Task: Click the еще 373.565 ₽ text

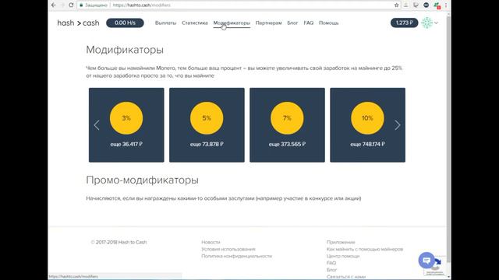Action: click(288, 144)
